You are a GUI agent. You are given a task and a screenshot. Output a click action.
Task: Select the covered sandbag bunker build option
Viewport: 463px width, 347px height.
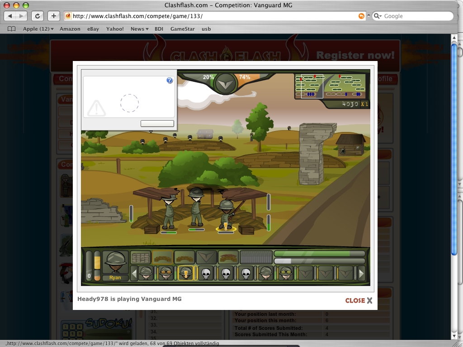(228, 257)
